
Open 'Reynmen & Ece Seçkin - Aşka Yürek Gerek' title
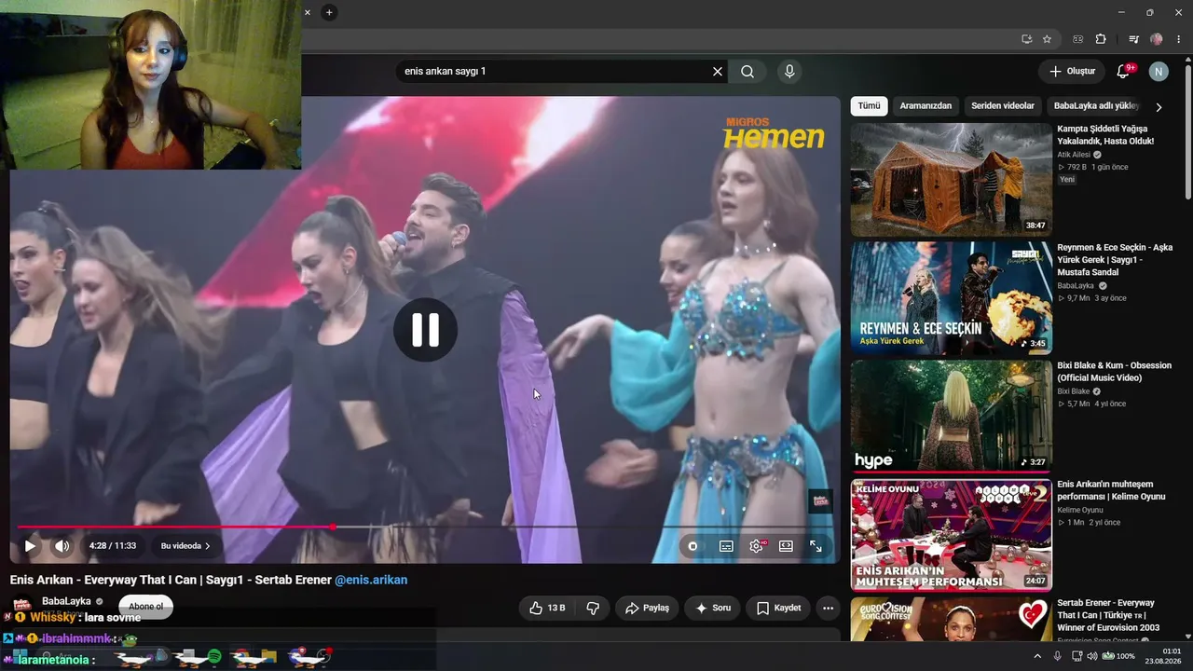(x=1115, y=260)
